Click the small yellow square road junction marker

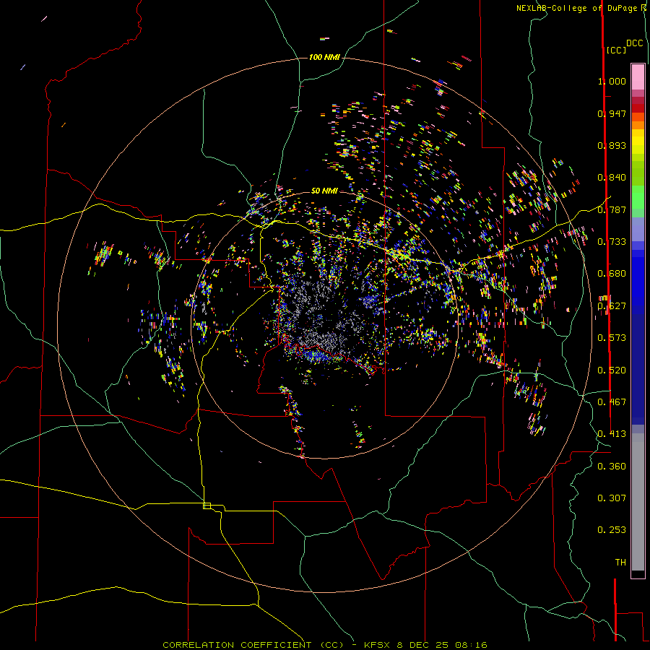point(207,506)
